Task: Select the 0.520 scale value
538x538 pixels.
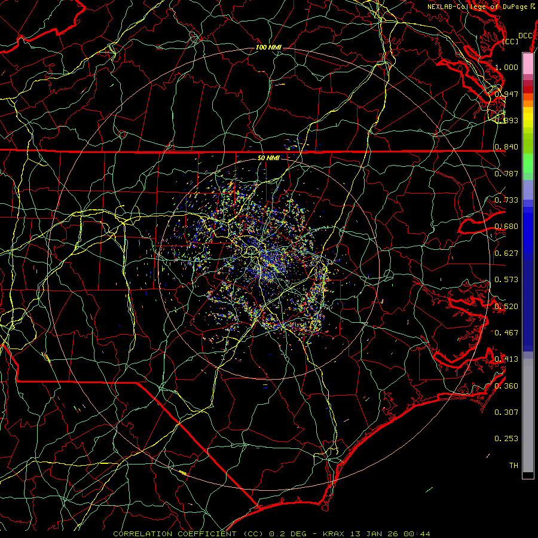Action: click(506, 307)
